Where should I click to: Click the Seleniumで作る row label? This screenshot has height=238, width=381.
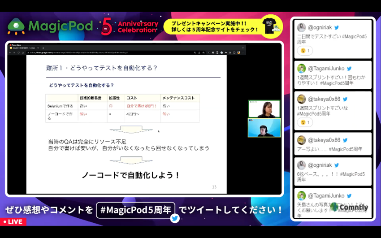(60, 106)
